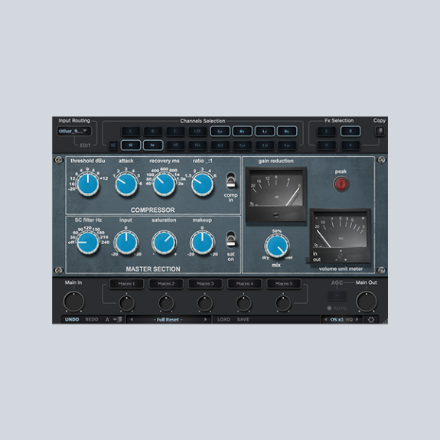
Task: Select the Macro 3 label tab
Action: [205, 284]
